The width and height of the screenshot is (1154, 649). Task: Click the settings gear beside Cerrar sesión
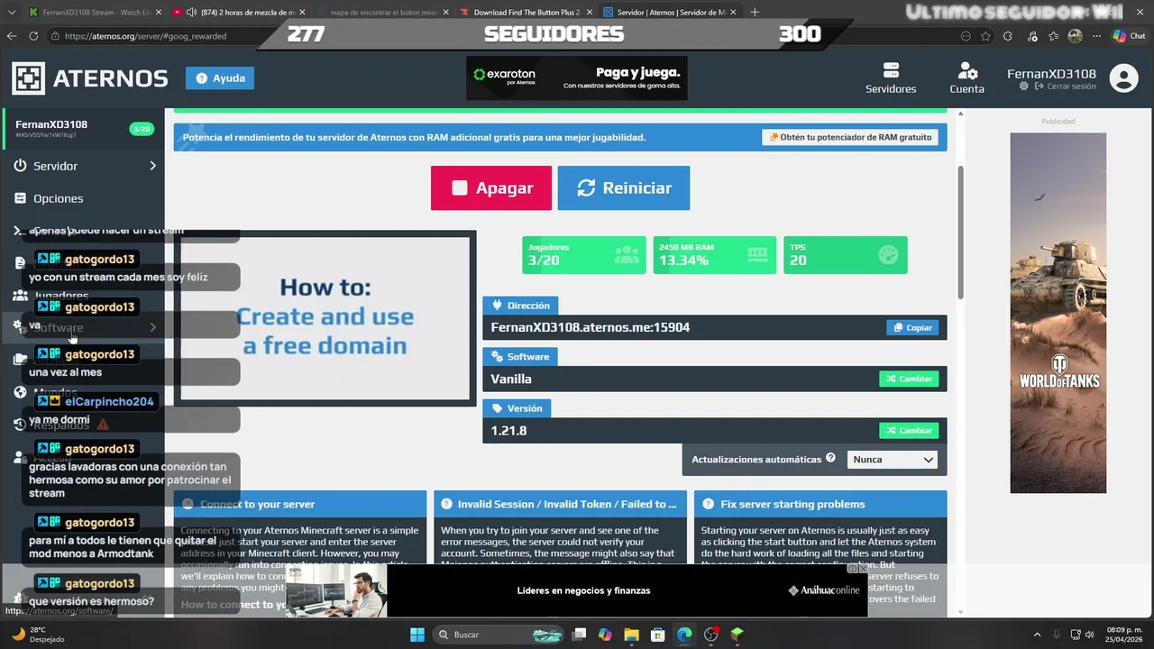pos(1023,87)
